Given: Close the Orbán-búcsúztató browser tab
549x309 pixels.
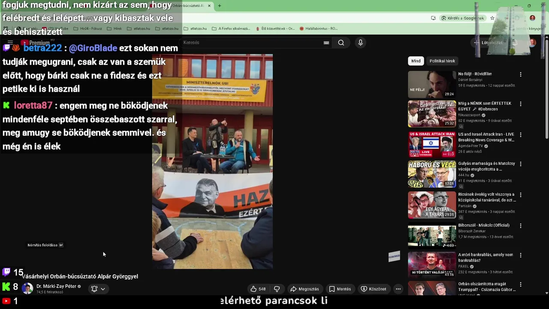Looking at the screenshot, I should coord(209,6).
